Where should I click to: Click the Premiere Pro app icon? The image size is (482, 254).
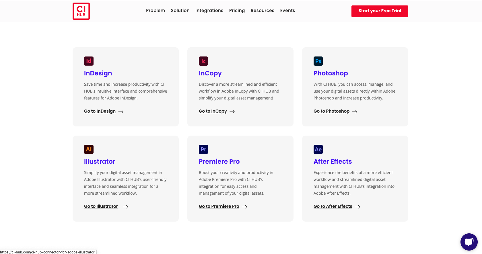(x=203, y=149)
